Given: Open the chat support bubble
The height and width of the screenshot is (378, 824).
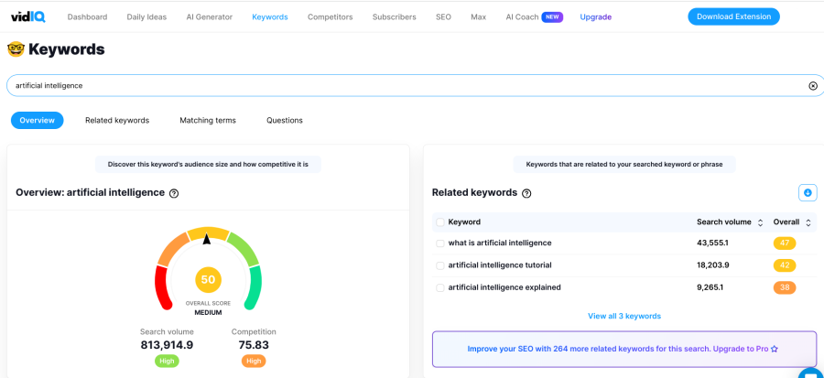Looking at the screenshot, I should [811, 373].
